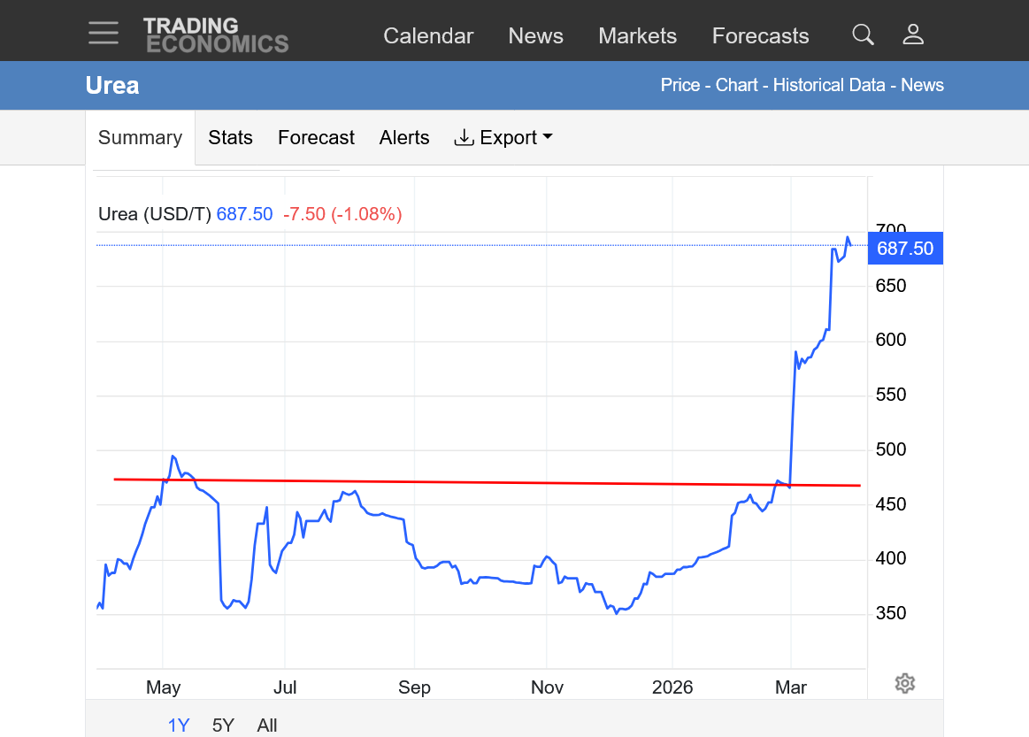The width and height of the screenshot is (1029, 737).
Task: Click the 687.50 price label on axis
Action: (905, 248)
